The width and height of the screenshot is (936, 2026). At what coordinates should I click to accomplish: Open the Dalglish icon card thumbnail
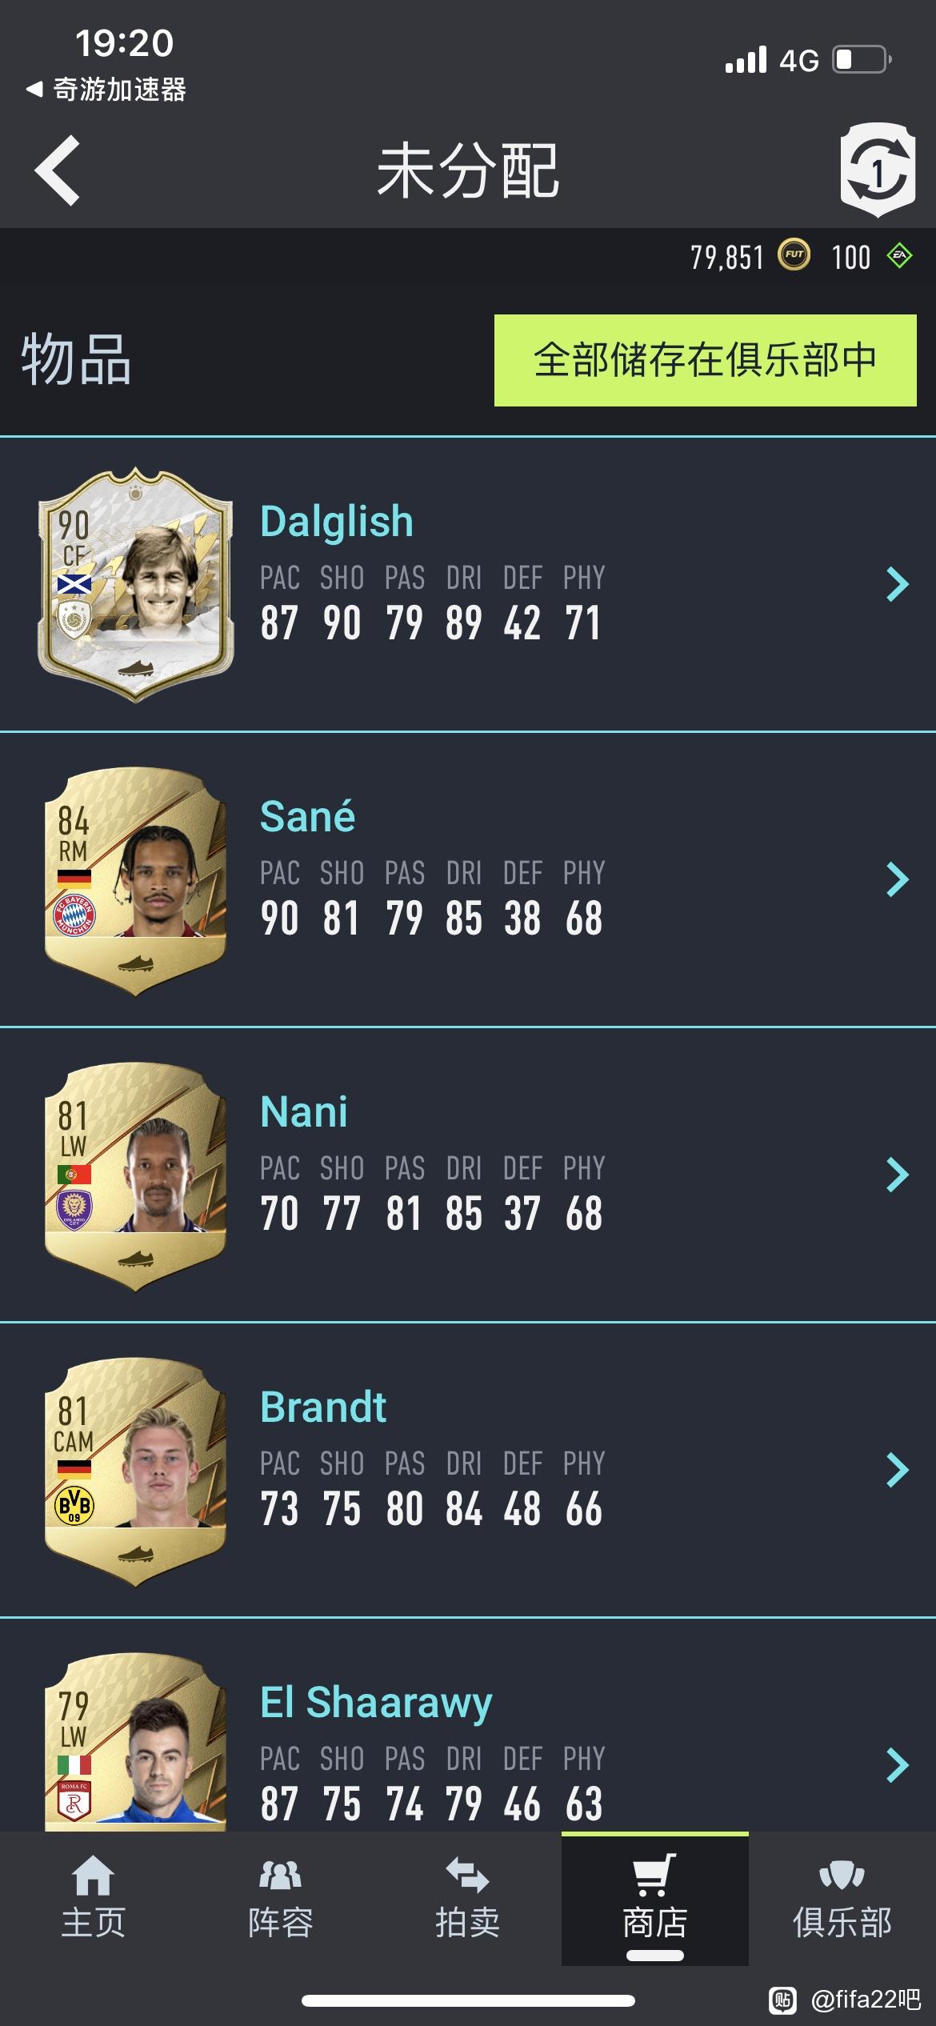click(135, 584)
